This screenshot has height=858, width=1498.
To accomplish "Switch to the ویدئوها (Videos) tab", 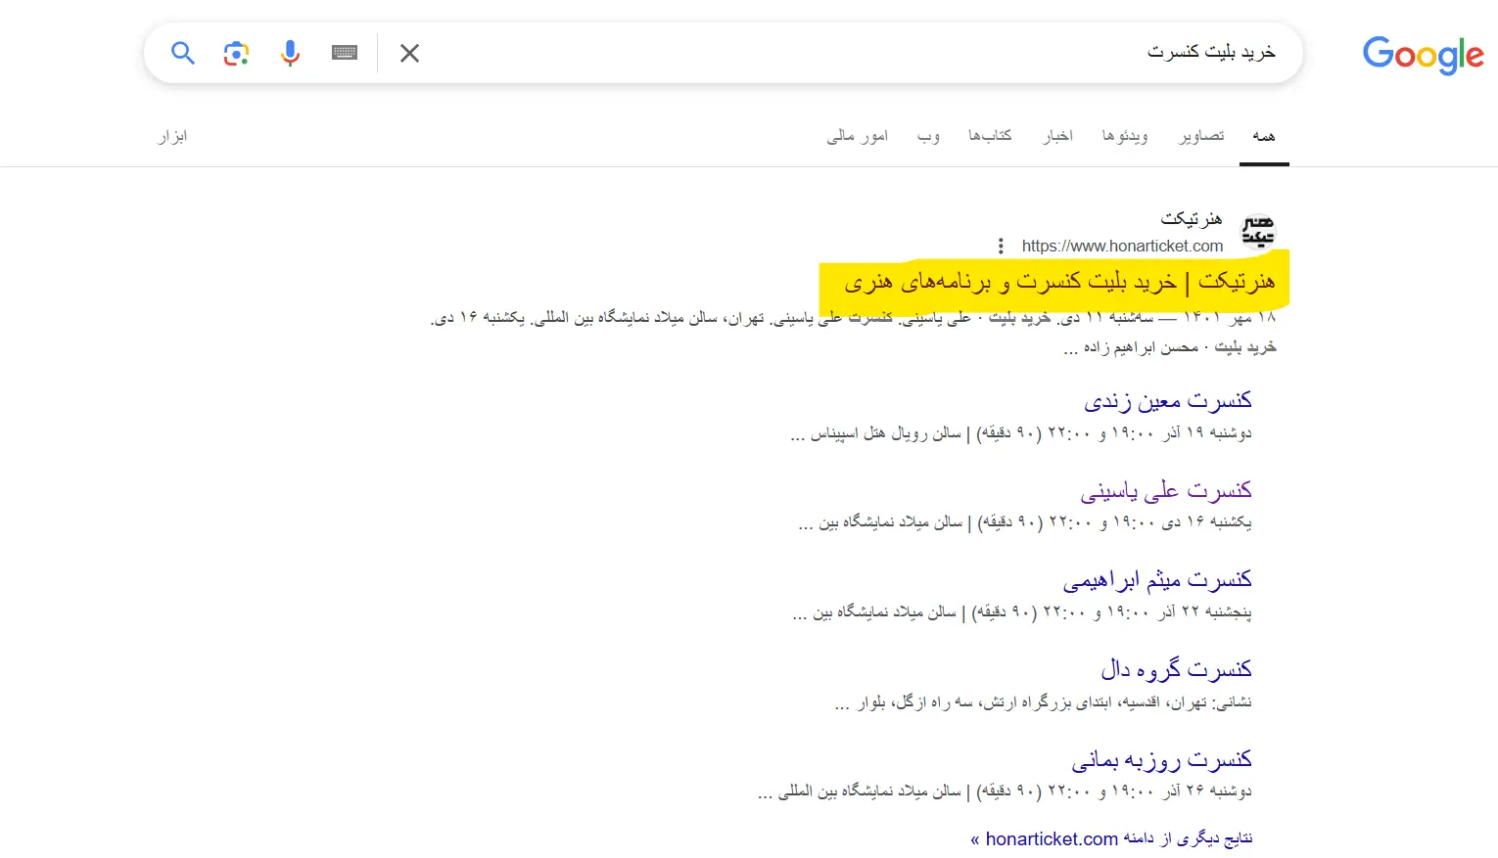I will (1125, 136).
